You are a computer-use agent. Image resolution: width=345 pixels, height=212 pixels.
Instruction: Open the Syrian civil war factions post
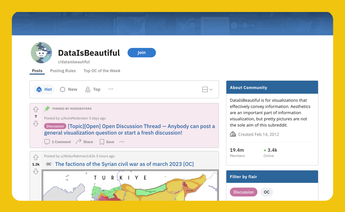124,164
